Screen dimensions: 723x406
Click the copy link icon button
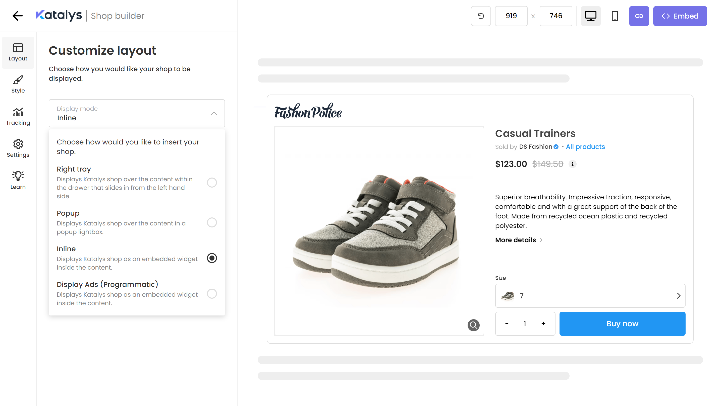(639, 16)
